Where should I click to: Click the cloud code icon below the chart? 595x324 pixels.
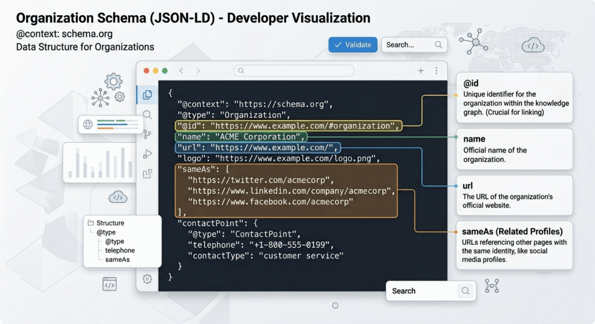pyautogui.click(x=118, y=197)
